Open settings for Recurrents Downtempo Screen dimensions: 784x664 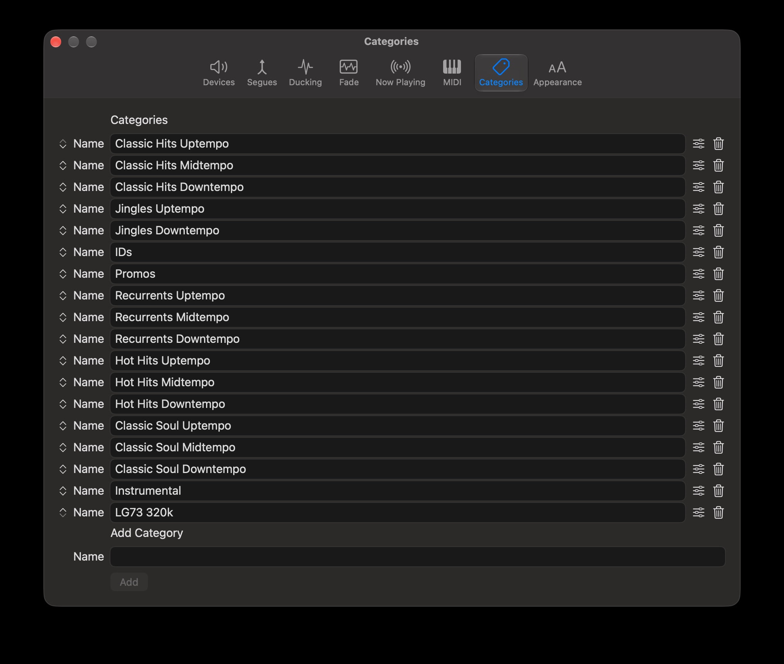(698, 339)
